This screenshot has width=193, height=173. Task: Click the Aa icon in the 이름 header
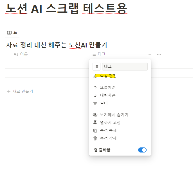coord(16,54)
